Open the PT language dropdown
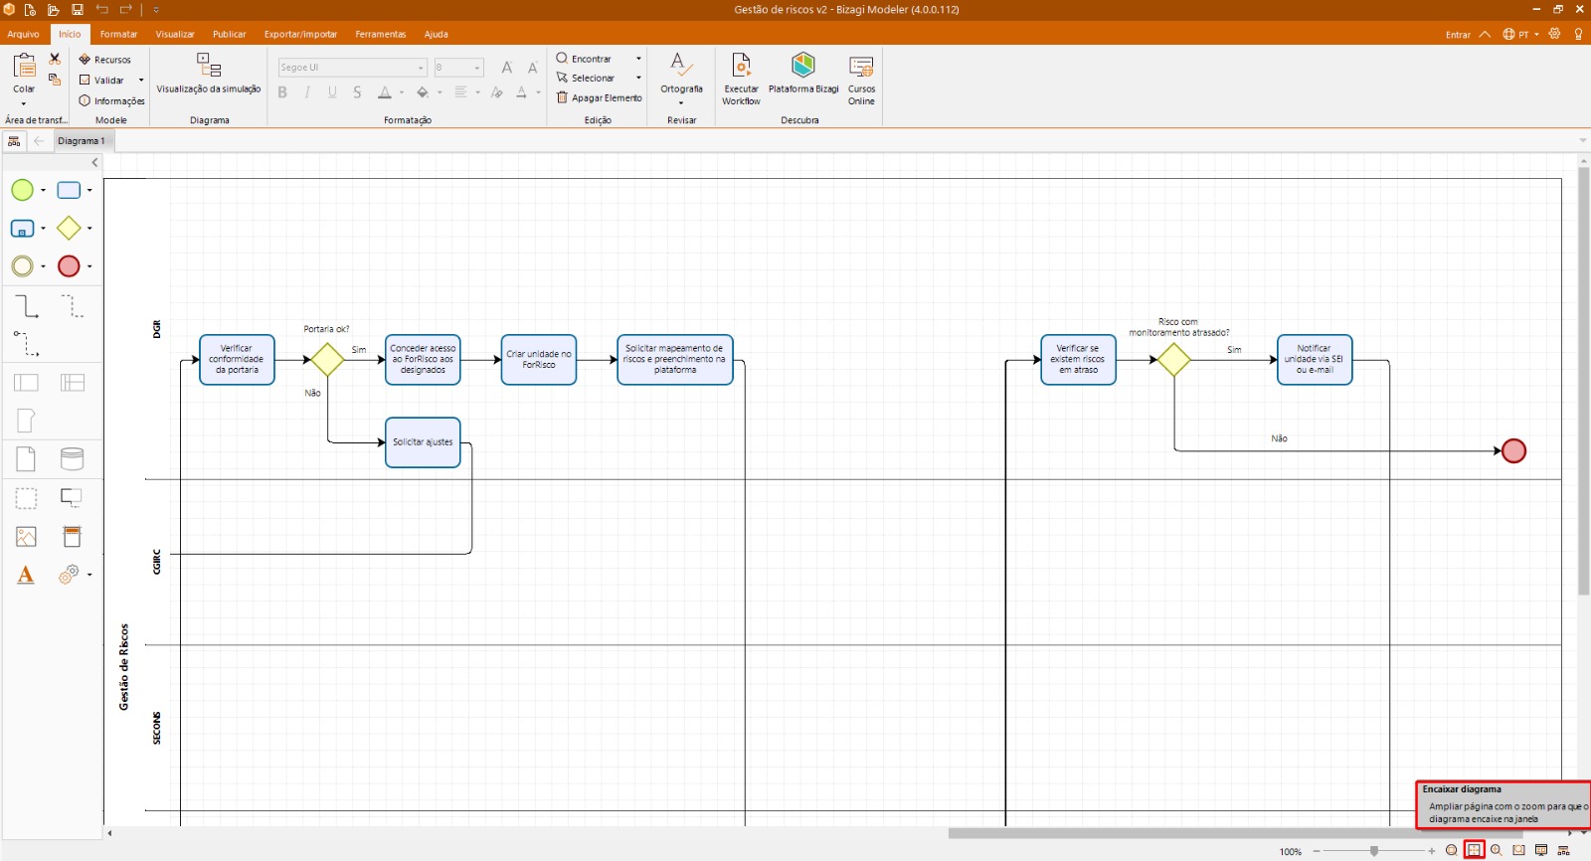Screen dimensions: 1591x861 [x=1520, y=34]
